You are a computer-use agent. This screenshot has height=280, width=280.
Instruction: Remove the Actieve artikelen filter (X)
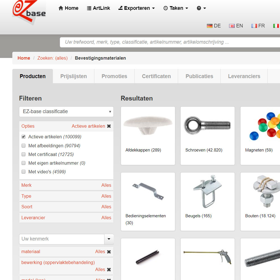[109, 126]
